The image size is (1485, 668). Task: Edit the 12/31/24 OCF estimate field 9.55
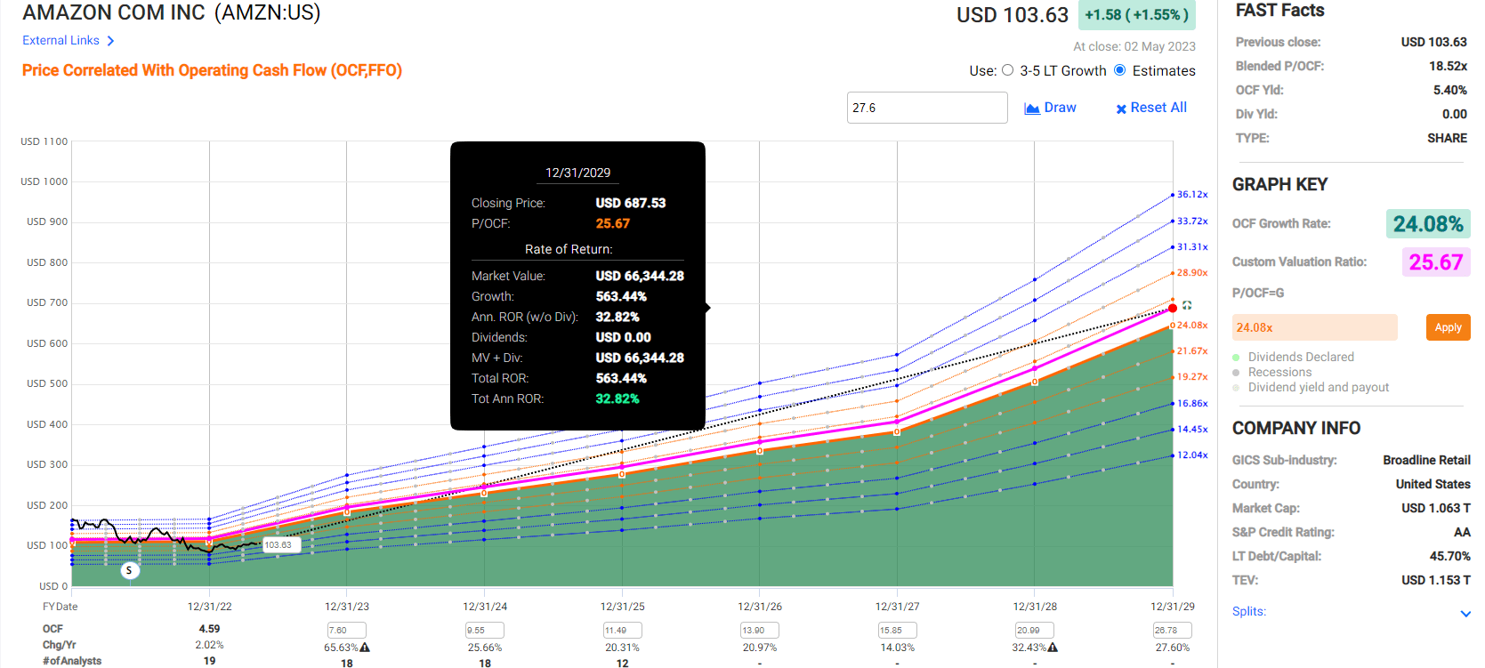(485, 630)
